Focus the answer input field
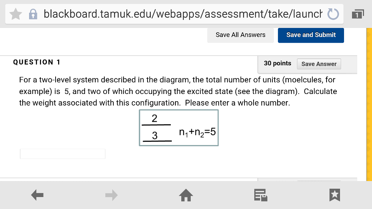 [62, 154]
